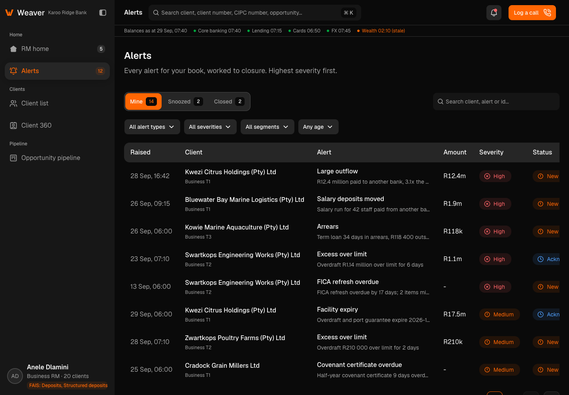Viewport: 569px width, 395px height.
Task: Expand the Any age dropdown
Action: (x=318, y=127)
